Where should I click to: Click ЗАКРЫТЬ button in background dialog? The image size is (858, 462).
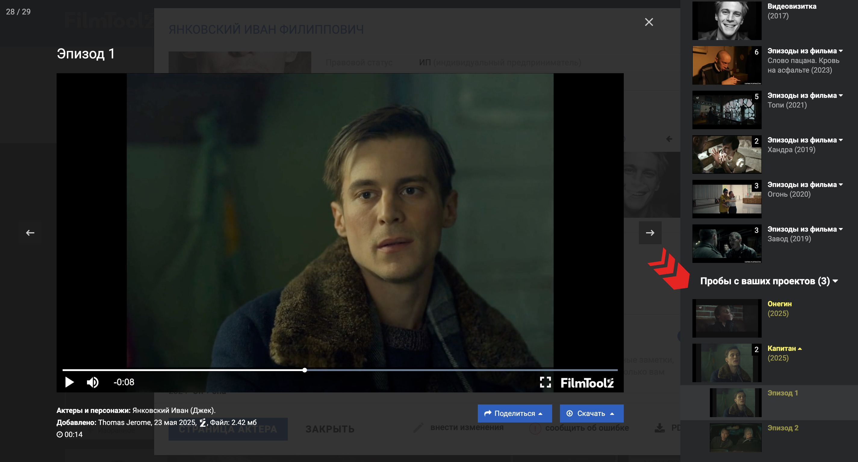click(330, 429)
